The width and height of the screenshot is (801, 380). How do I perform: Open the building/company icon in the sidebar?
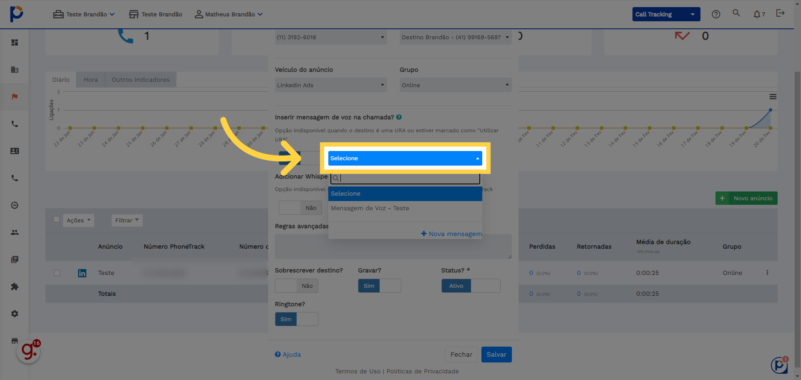coord(15,70)
